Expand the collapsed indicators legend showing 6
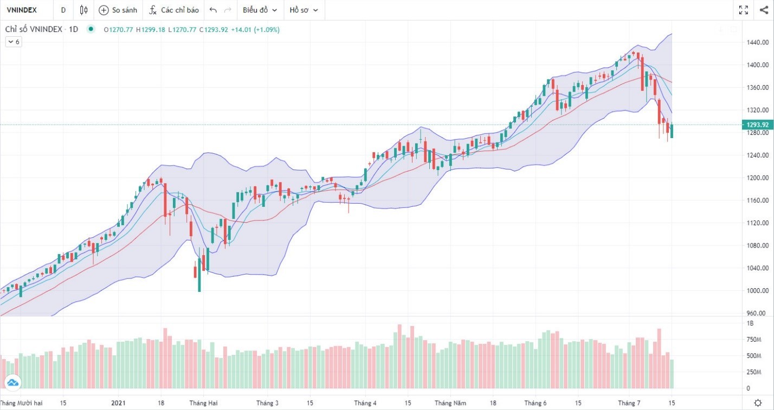This screenshot has width=774, height=410. [x=14, y=42]
